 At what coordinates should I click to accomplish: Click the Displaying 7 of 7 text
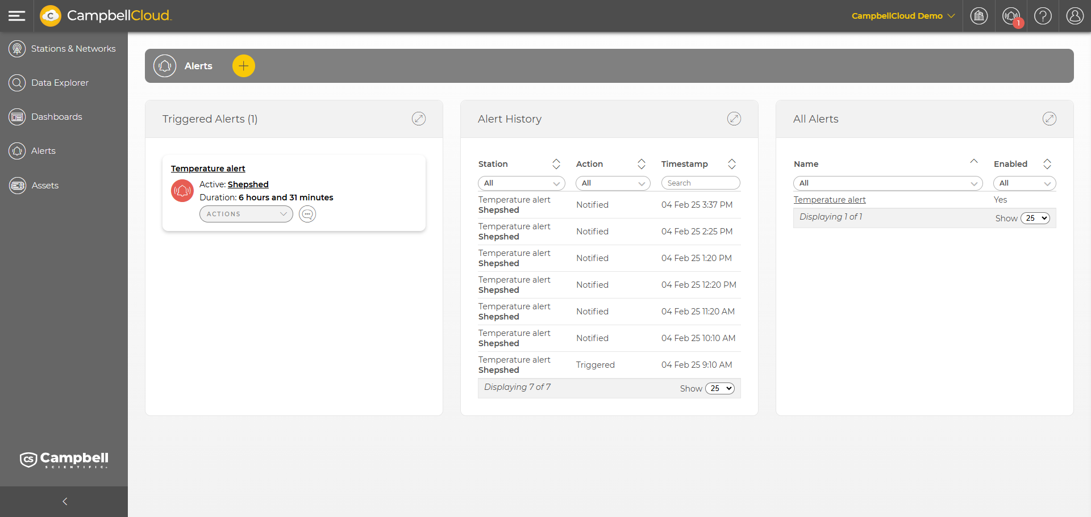(x=517, y=387)
